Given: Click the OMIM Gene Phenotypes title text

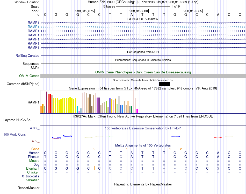Looking at the screenshot, I should (143, 72).
